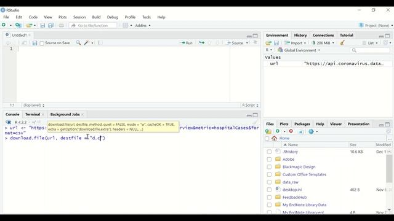This screenshot has height=221, width=394.
Task: Switch to the Terminal tab
Action: (33, 114)
